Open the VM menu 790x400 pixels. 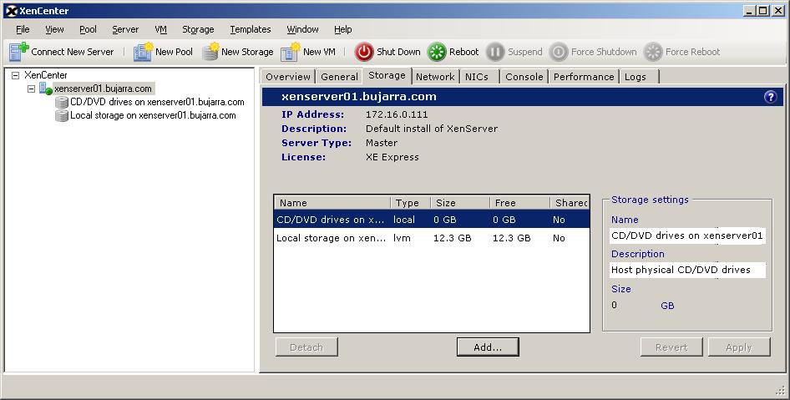pos(160,29)
